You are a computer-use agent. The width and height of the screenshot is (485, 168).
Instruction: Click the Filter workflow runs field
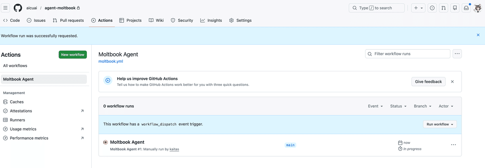pos(408,54)
